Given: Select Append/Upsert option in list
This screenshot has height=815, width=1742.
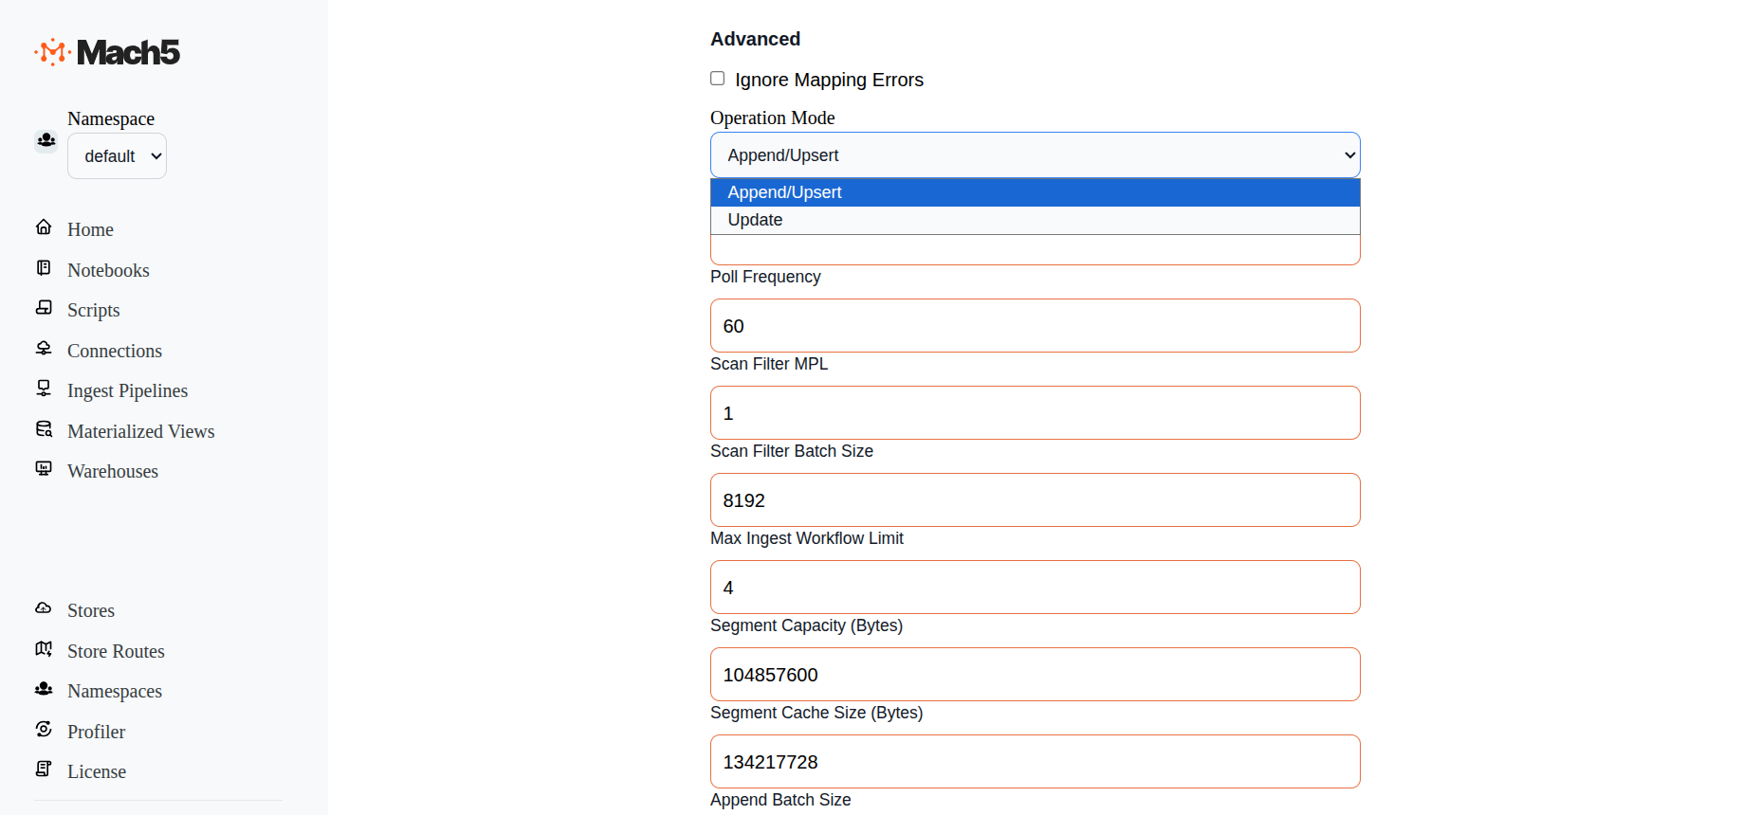Looking at the screenshot, I should (784, 192).
